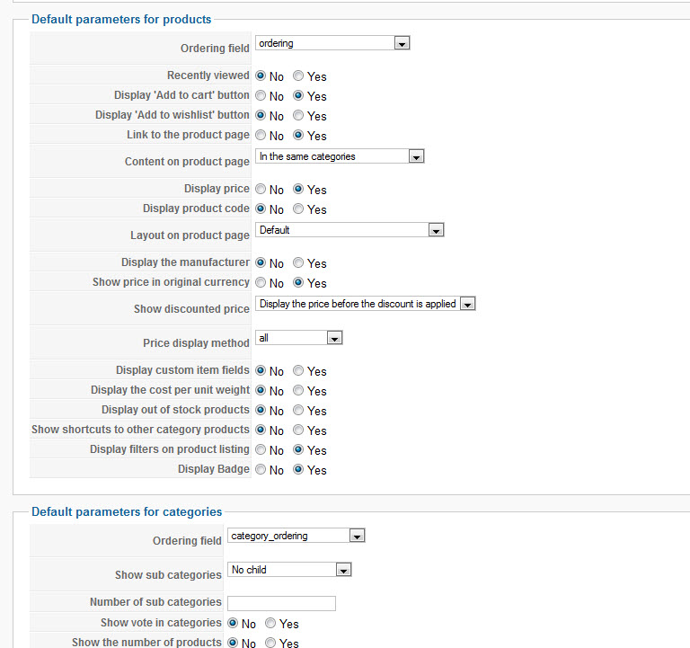Set Recently viewed to Yes

[298, 76]
